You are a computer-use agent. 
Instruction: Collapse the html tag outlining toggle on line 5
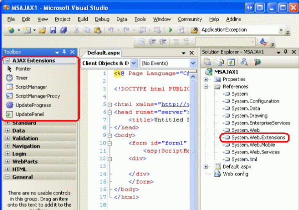110,104
